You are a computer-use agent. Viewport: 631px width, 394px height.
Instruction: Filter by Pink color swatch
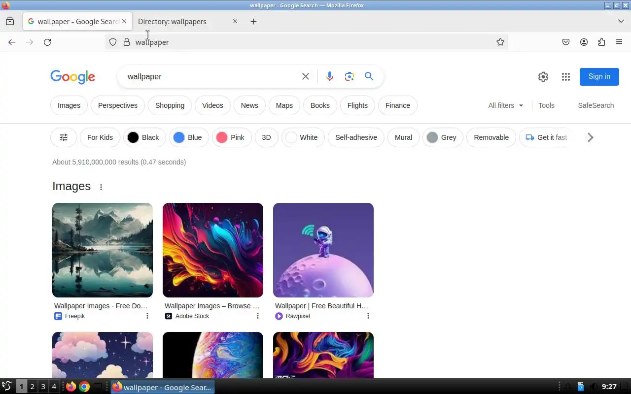pyautogui.click(x=232, y=137)
